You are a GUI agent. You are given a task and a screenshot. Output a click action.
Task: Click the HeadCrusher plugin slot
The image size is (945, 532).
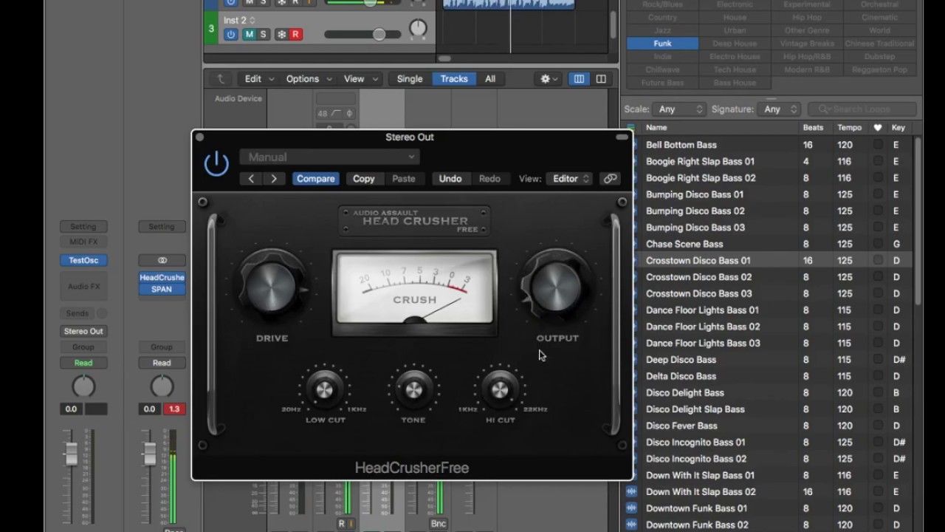[x=162, y=278]
